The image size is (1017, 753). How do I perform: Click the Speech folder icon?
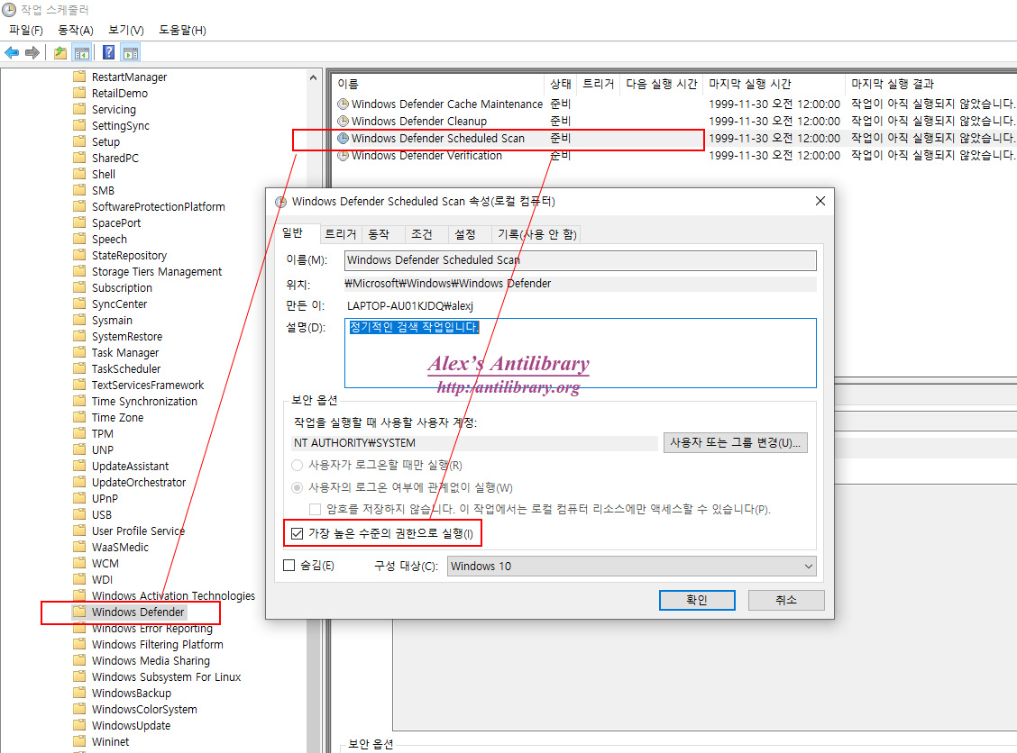pyautogui.click(x=79, y=239)
